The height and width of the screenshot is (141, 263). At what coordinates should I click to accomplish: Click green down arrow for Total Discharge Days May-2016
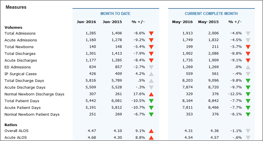pyautogui.click(x=248, y=81)
